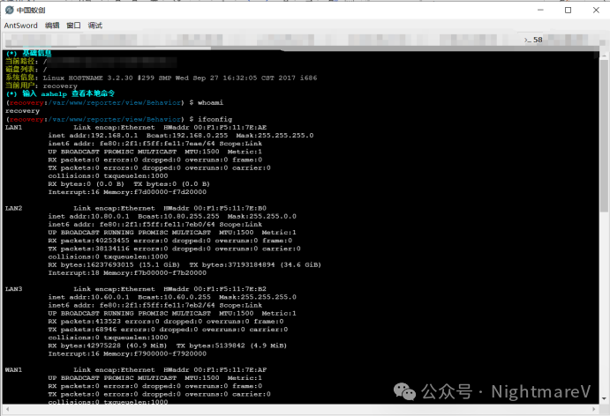The height and width of the screenshot is (416, 610).
Task: Click Bcast:192.168.0.255 value
Action: [187, 136]
